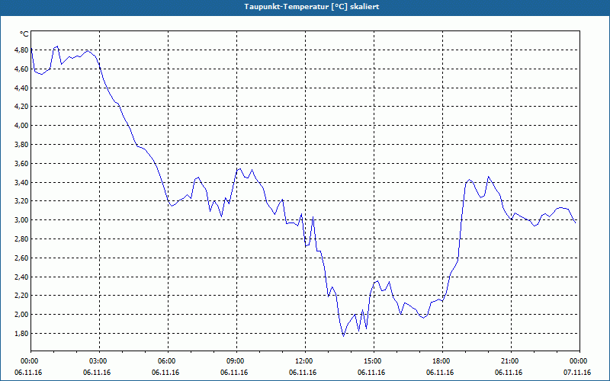610x381 pixels.
Task: Click the y-axis value '4,60'
Action: 22,69
